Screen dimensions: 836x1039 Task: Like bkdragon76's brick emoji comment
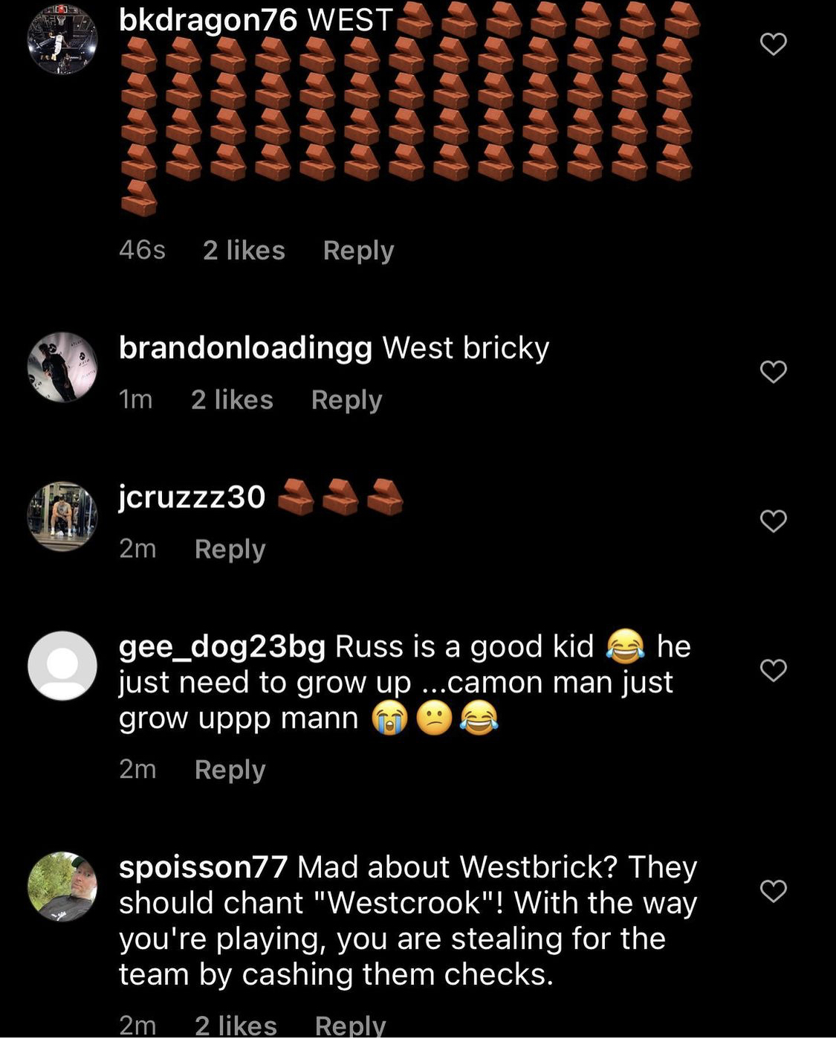[x=773, y=44]
